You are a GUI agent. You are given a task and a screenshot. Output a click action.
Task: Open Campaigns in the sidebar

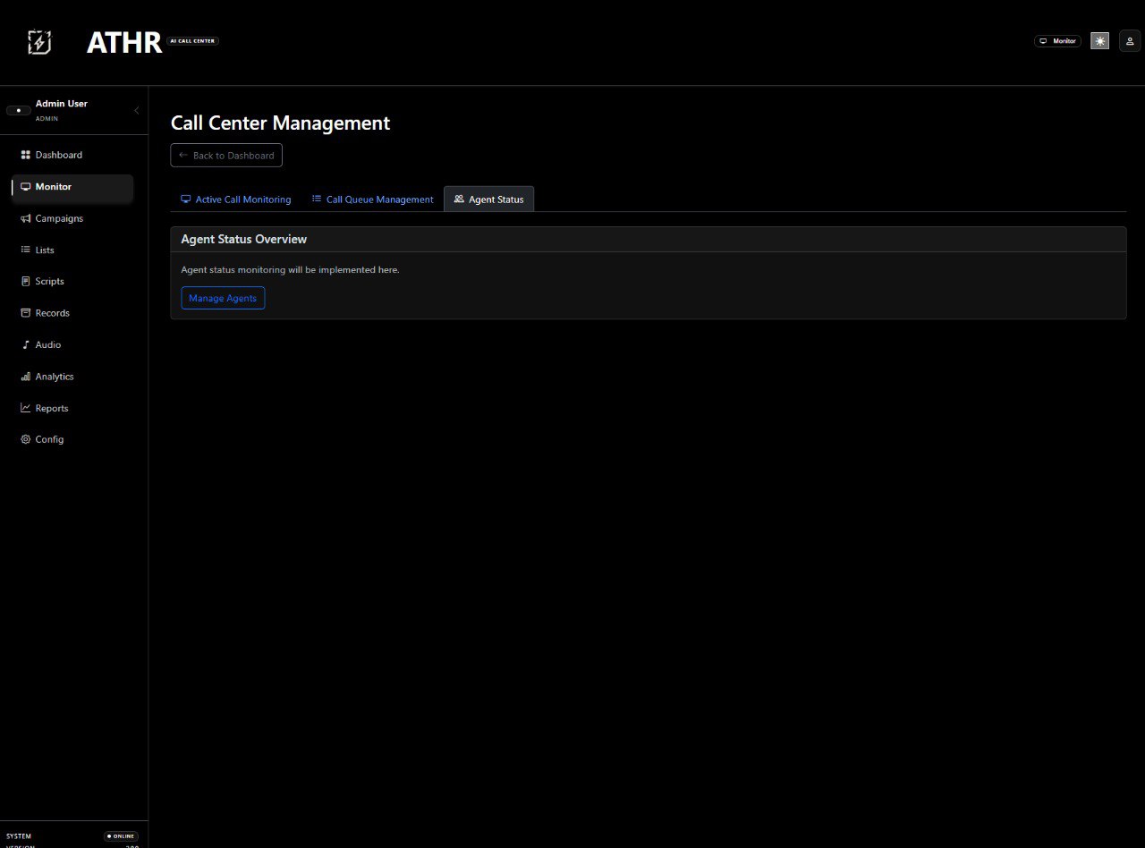[72, 218]
